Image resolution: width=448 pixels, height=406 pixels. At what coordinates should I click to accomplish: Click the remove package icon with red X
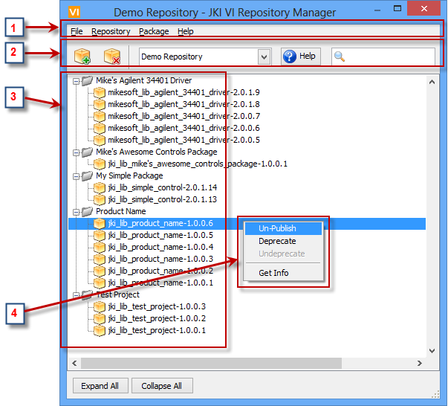pos(112,57)
